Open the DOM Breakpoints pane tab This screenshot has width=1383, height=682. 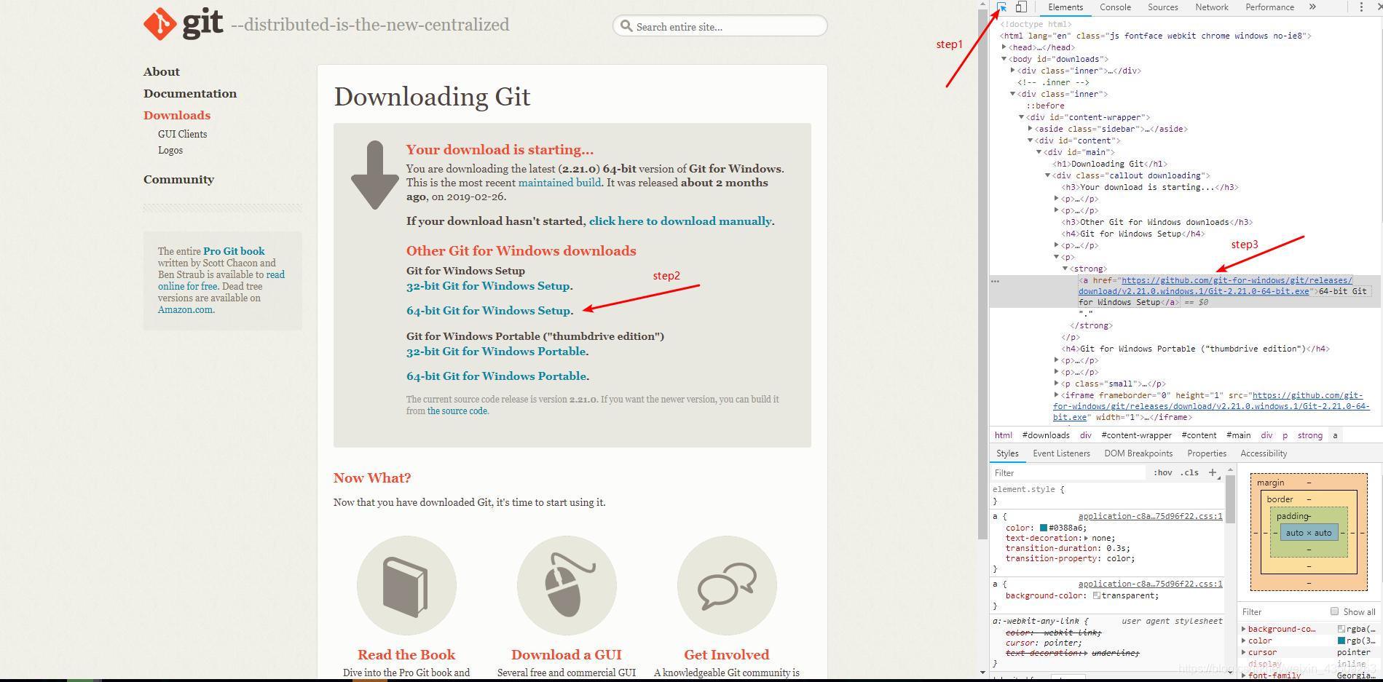pos(1139,453)
